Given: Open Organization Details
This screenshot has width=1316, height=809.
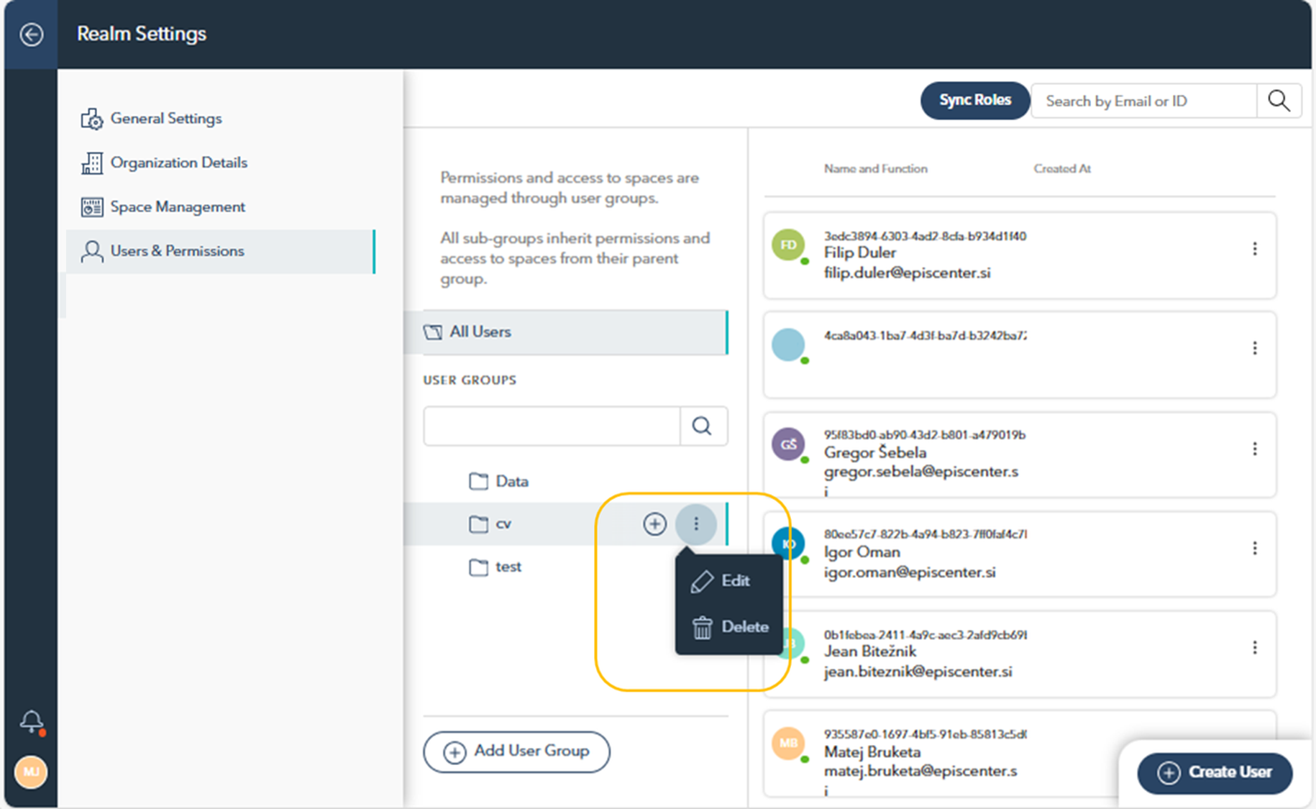Looking at the screenshot, I should (x=220, y=163).
